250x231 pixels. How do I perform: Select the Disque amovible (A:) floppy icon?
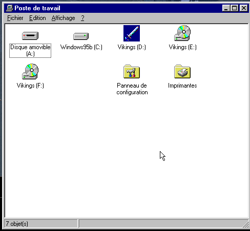pyautogui.click(x=30, y=36)
